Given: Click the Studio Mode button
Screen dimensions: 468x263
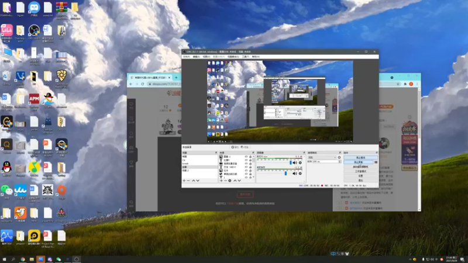Looking at the screenshot, I should 360,171.
